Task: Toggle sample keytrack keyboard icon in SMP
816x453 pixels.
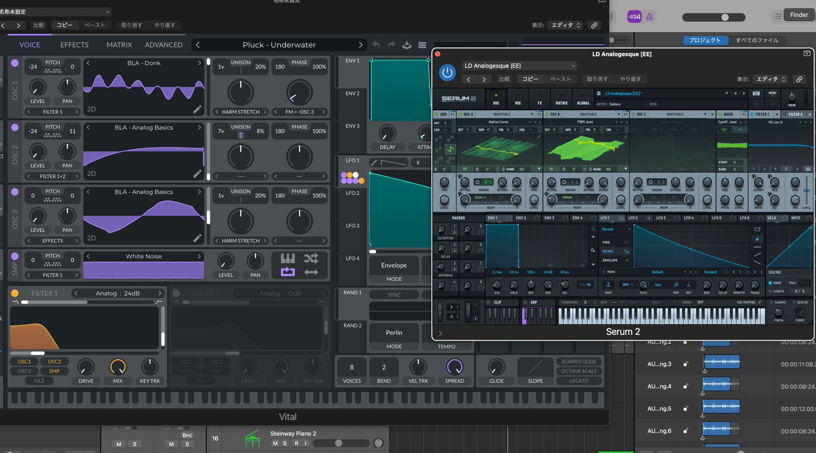Action: (288, 258)
